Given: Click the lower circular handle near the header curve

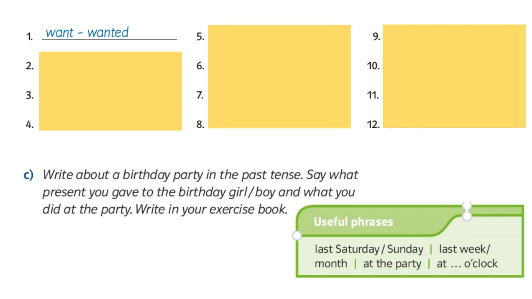Looking at the screenshot, I should coord(467,216).
